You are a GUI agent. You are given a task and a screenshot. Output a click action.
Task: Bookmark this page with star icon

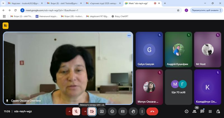178,10
